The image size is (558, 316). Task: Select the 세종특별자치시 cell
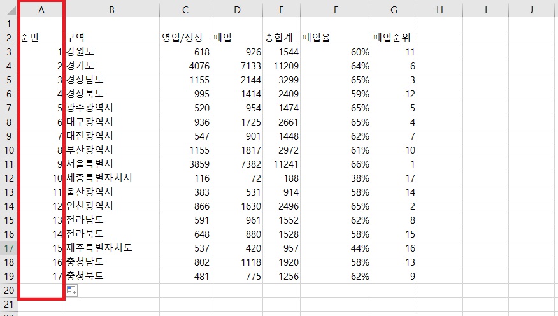click(111, 178)
